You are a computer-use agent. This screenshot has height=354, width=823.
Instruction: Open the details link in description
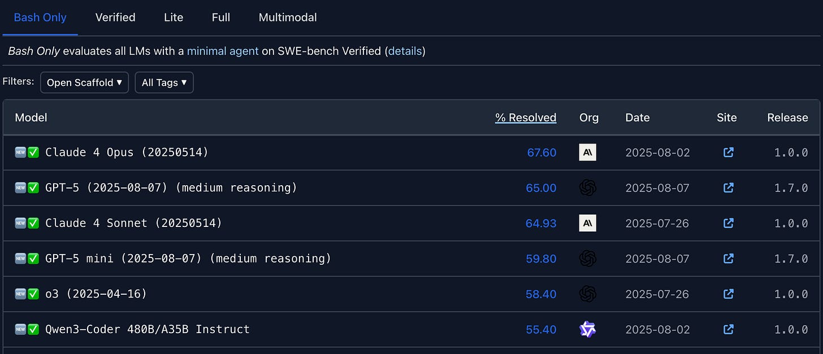coord(405,51)
